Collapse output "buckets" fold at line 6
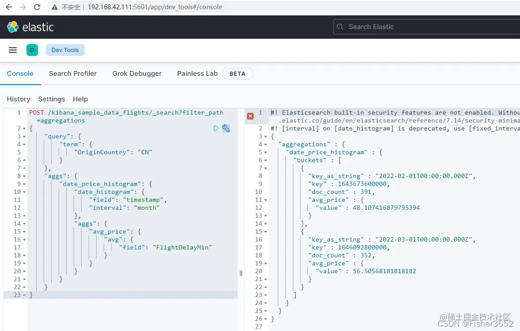This screenshot has width=520, height=331. (x=266, y=160)
